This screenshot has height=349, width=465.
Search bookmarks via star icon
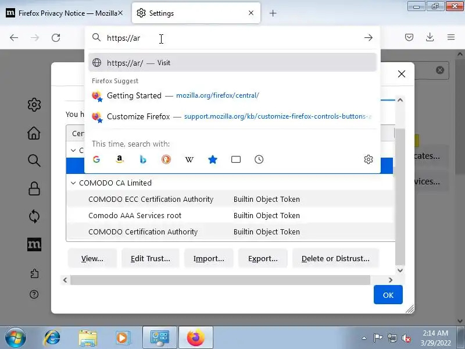213,159
